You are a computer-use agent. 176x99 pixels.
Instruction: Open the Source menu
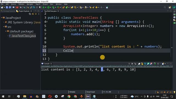click(13, 4)
